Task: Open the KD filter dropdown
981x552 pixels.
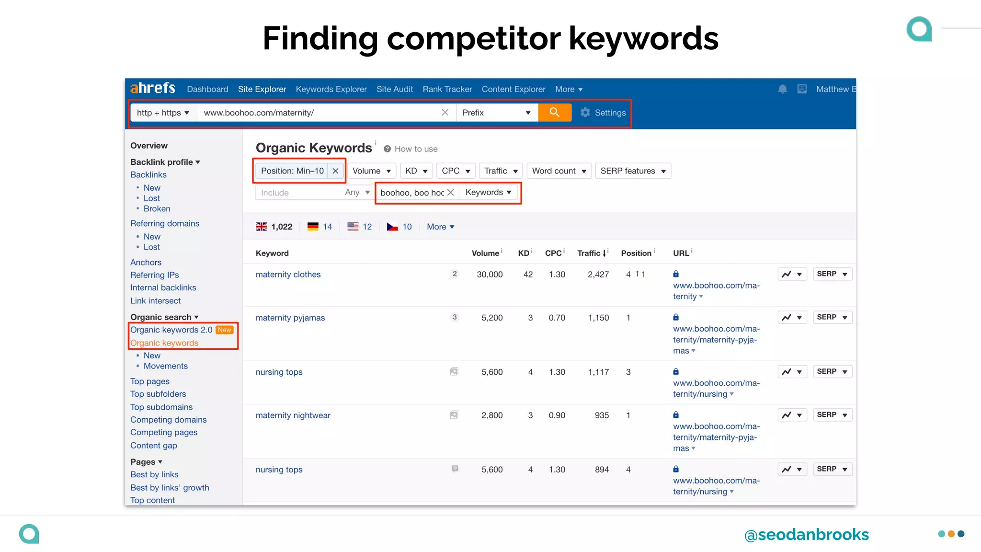Action: pos(416,171)
